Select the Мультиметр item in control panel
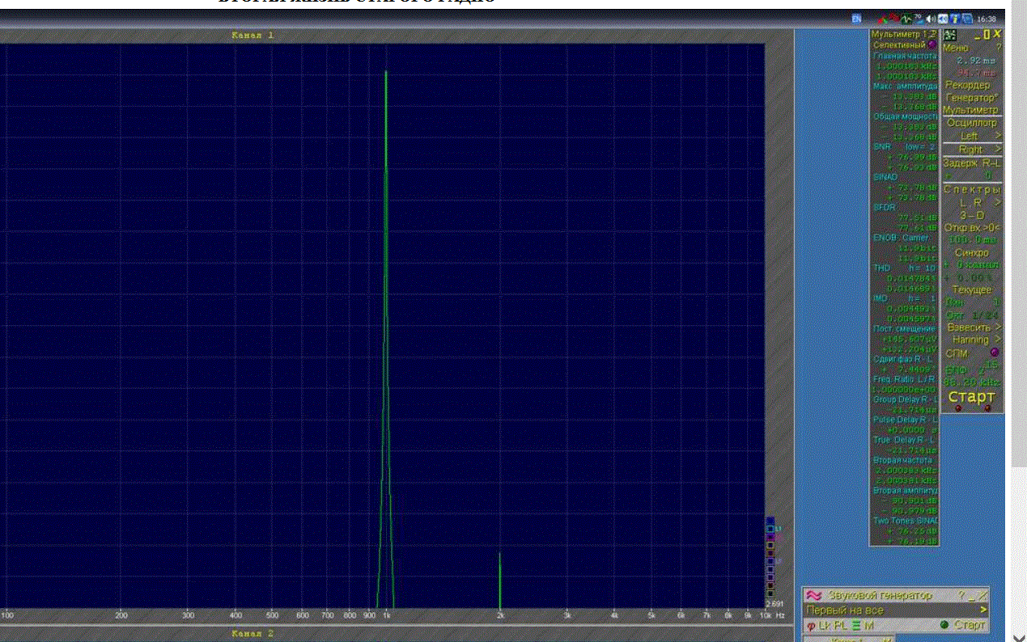1027x642 pixels. pos(971,109)
